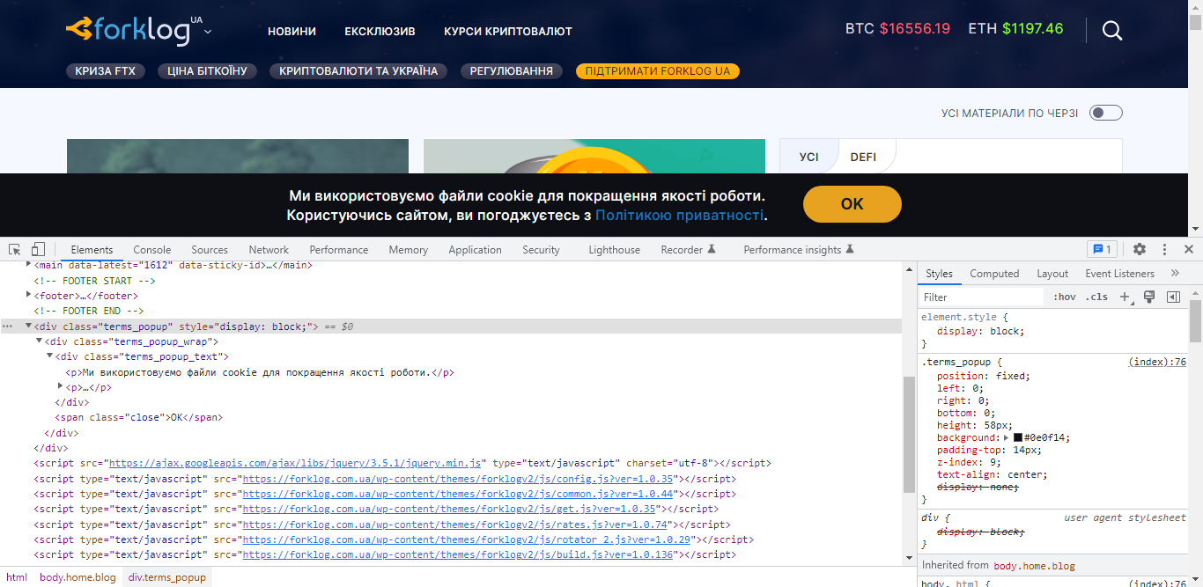Open the Security tab

(x=541, y=250)
